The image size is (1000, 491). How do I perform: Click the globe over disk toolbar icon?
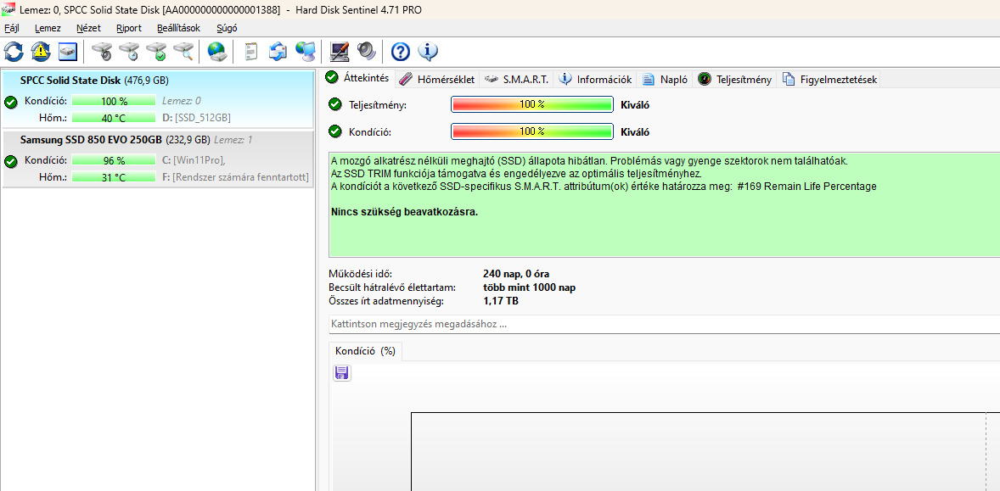click(x=216, y=51)
